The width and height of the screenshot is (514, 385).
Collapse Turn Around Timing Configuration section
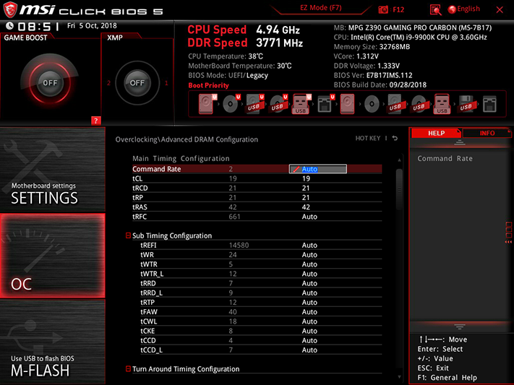click(128, 368)
